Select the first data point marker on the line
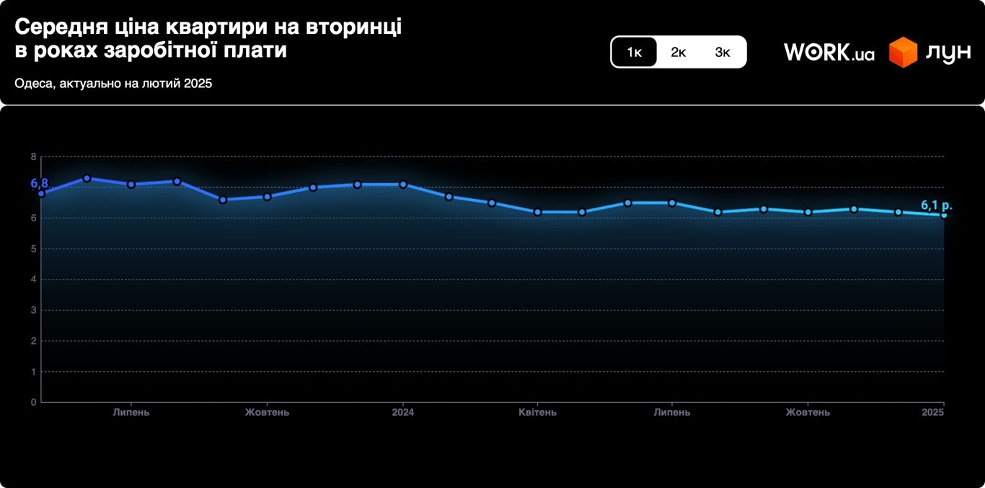985x488 pixels. [40, 192]
